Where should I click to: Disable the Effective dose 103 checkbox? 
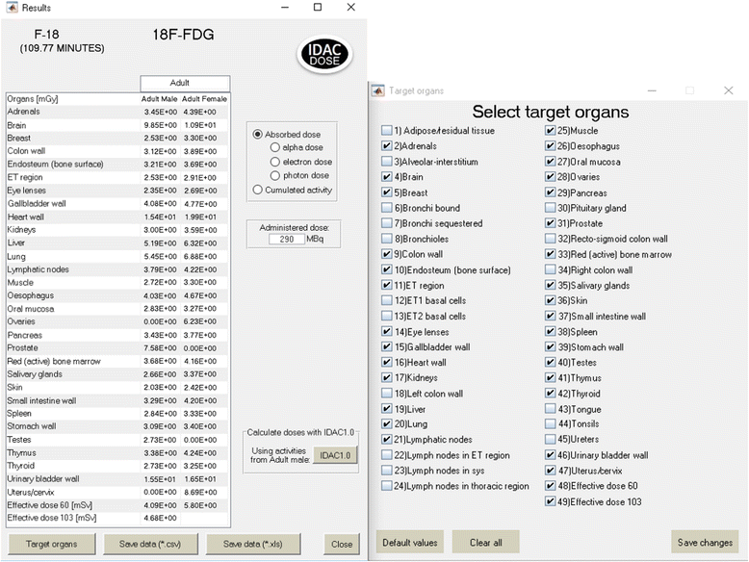tap(552, 501)
